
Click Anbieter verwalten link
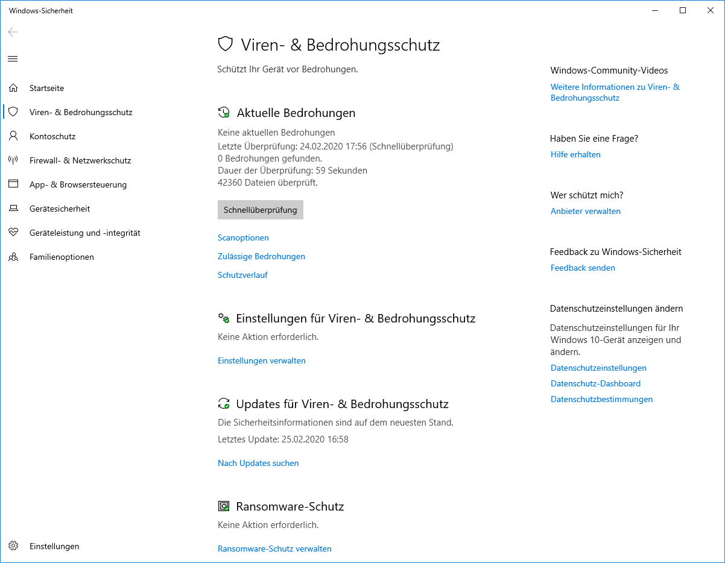tap(586, 211)
